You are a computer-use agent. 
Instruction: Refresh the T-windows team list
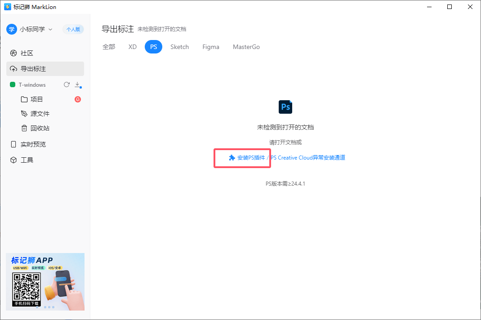tap(67, 84)
